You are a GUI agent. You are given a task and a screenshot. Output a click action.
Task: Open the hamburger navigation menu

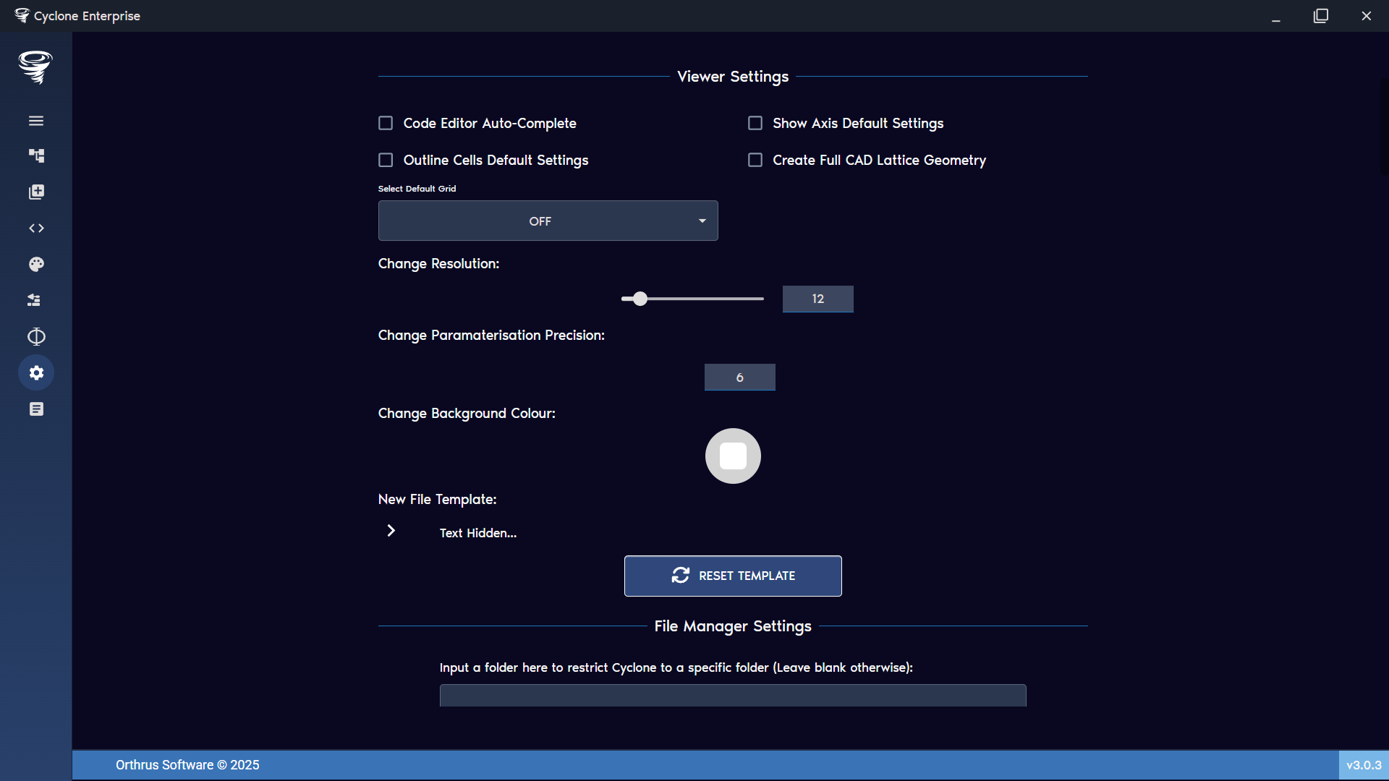pos(35,120)
